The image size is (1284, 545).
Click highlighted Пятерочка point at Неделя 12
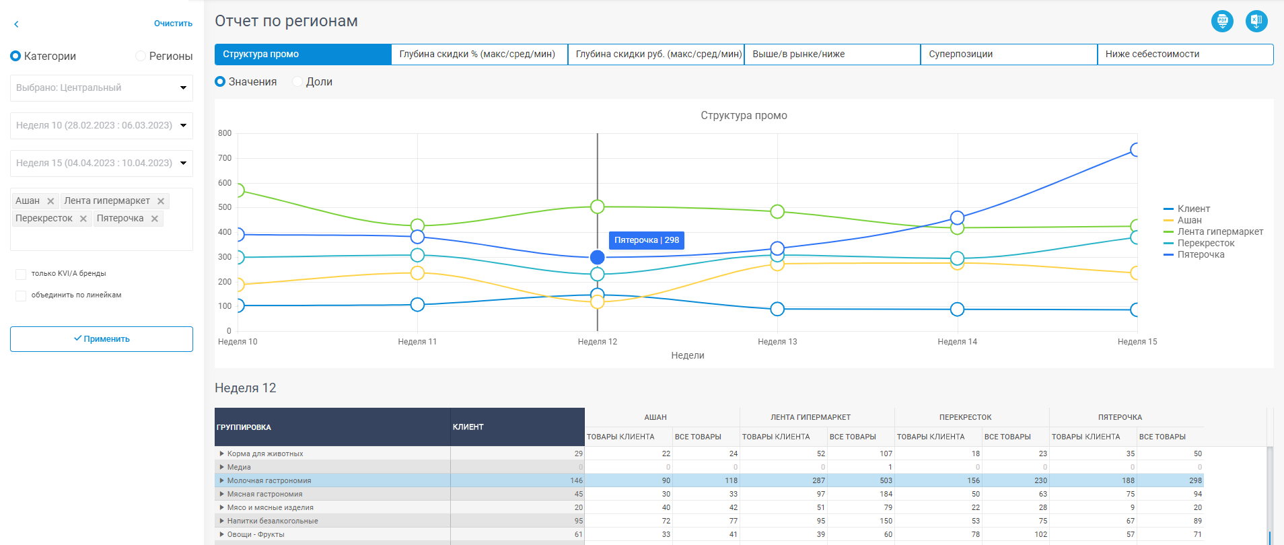coord(597,257)
